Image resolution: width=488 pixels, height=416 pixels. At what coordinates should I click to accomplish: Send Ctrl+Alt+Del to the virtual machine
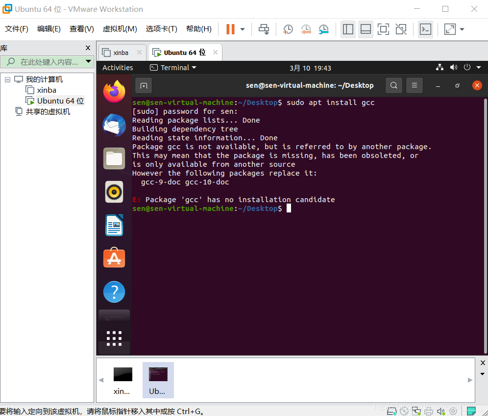pyautogui.click(x=264, y=29)
